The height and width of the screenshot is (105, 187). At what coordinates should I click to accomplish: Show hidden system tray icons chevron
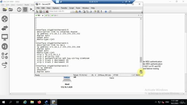coord(156,102)
